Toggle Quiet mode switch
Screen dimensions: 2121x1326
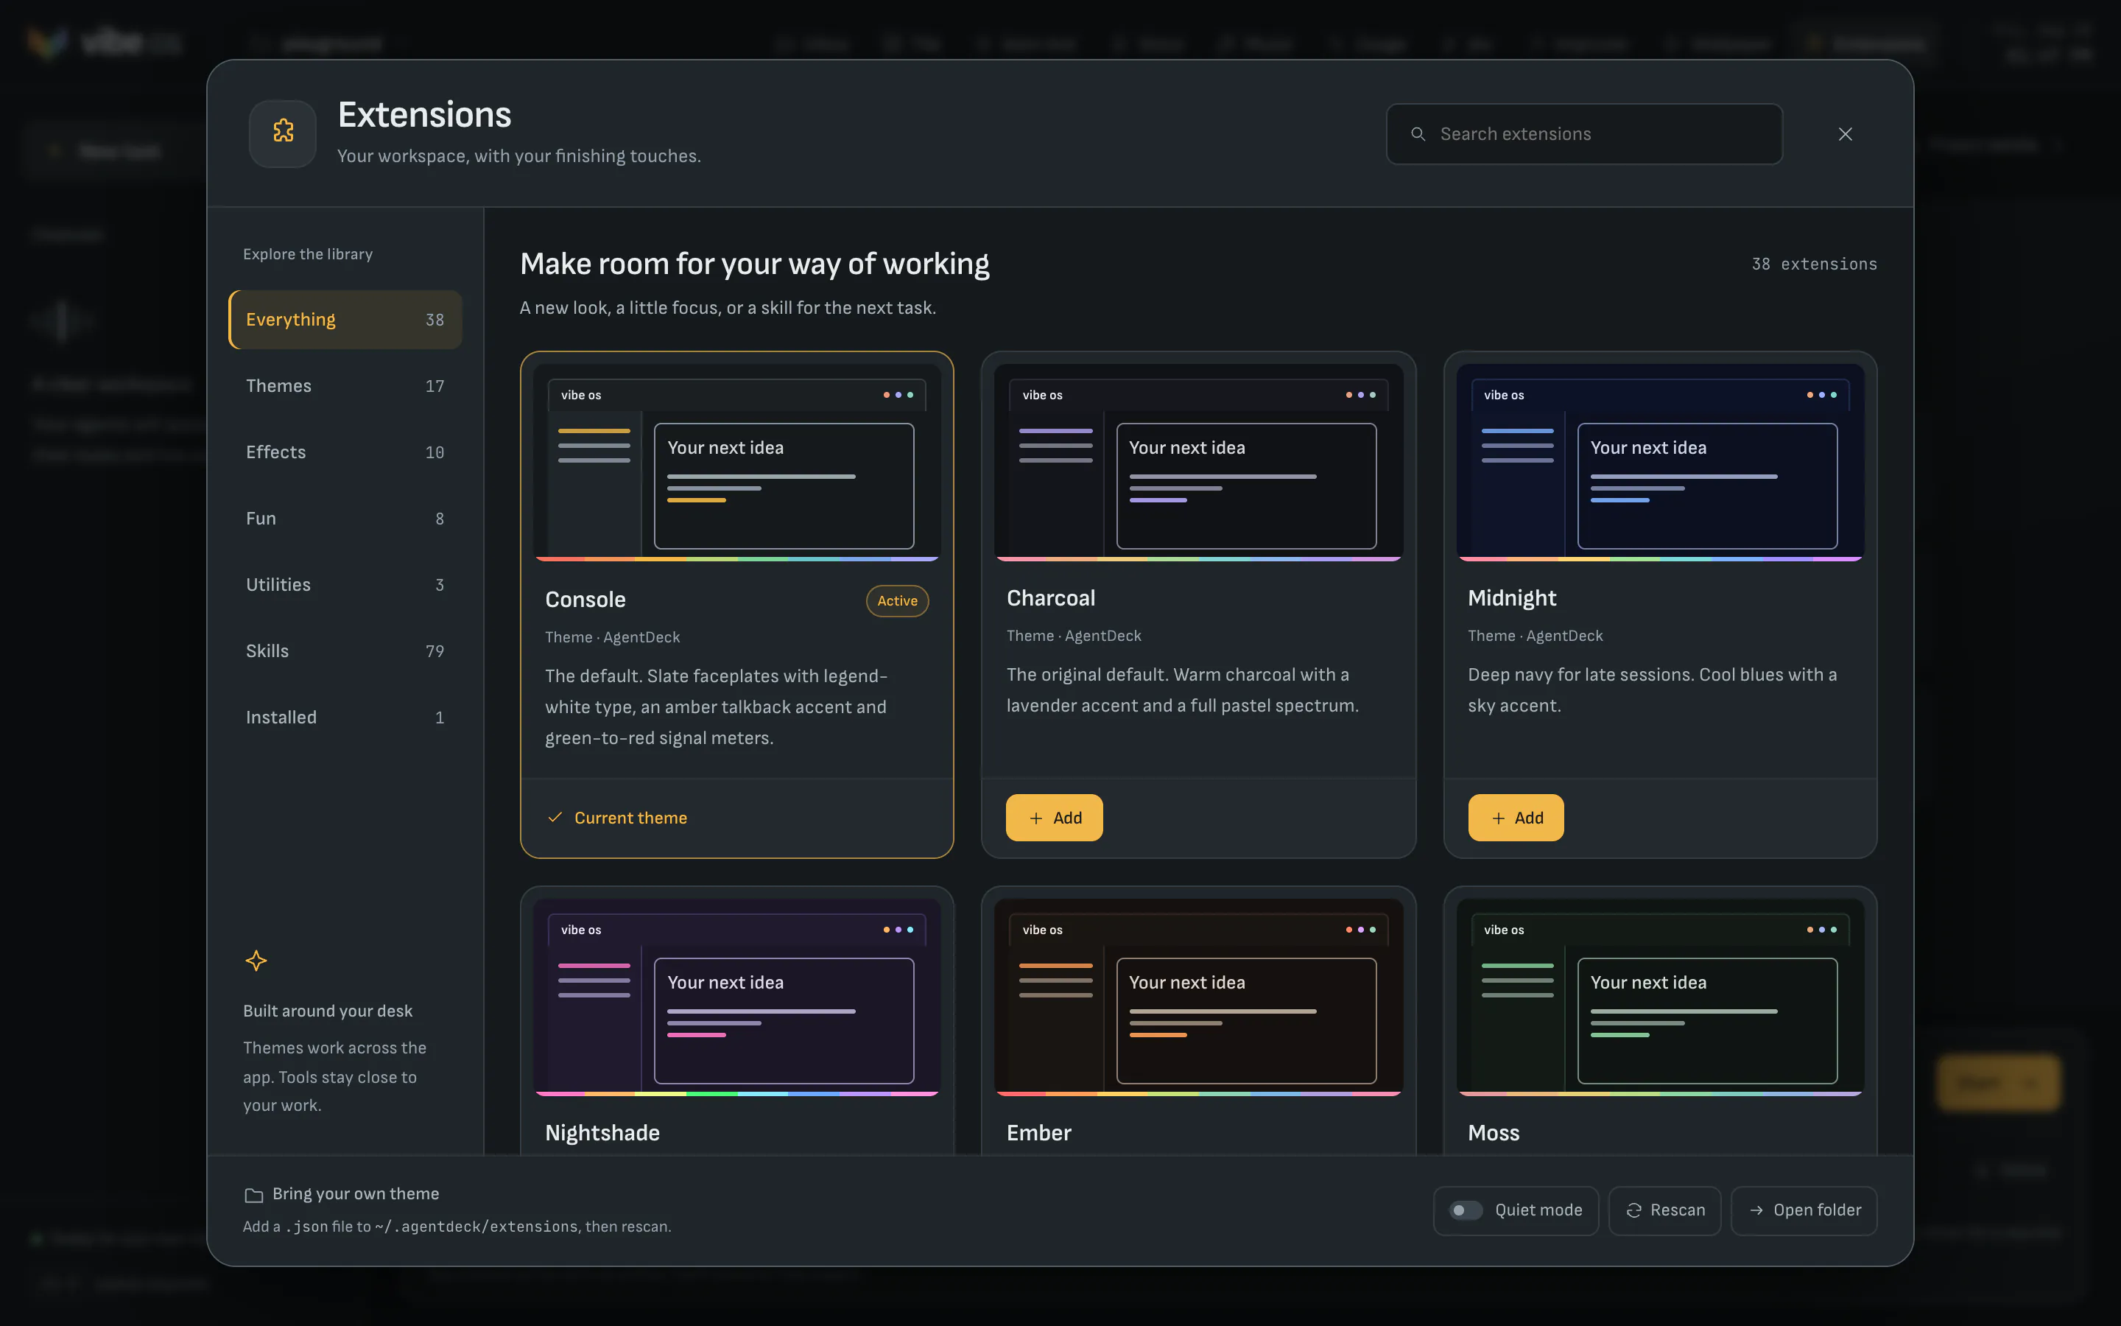(1465, 1210)
